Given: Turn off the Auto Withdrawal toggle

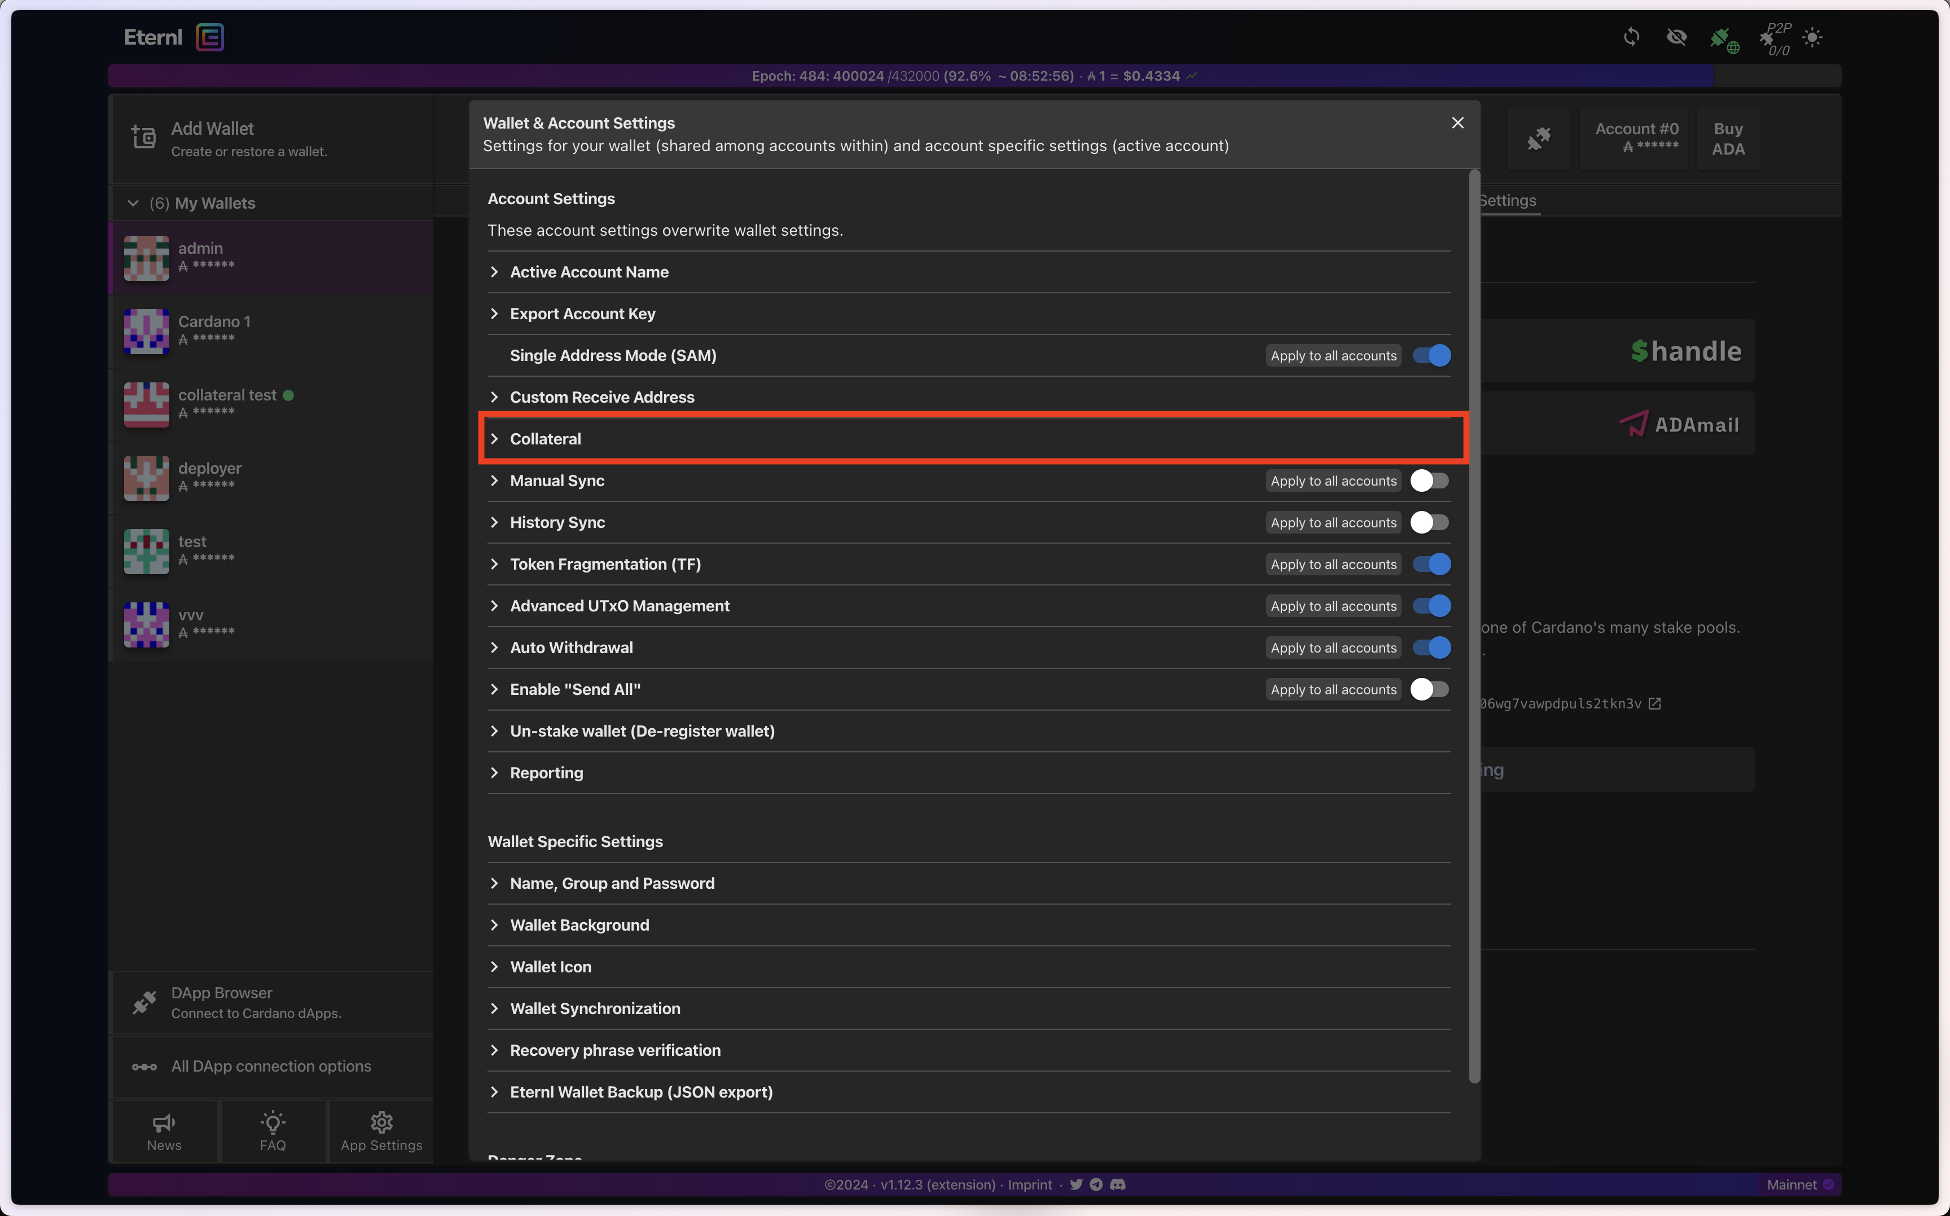Looking at the screenshot, I should point(1431,647).
